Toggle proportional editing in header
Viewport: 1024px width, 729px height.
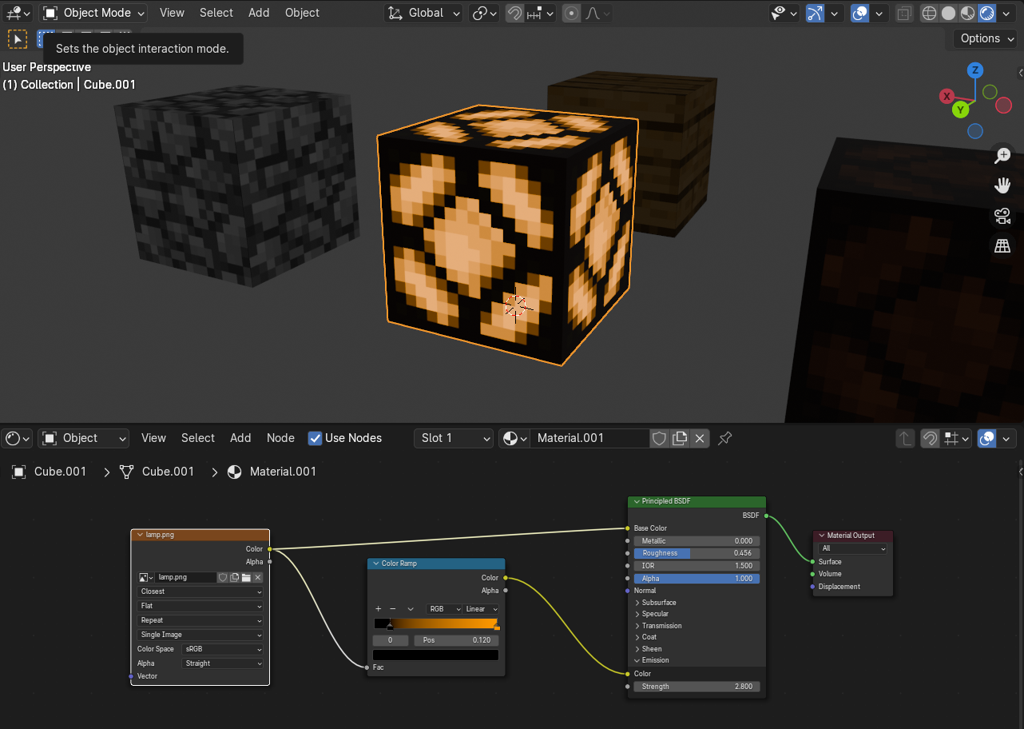(571, 13)
